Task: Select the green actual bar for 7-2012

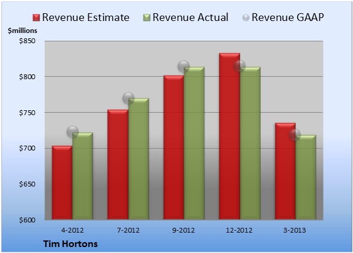Action: click(139, 159)
